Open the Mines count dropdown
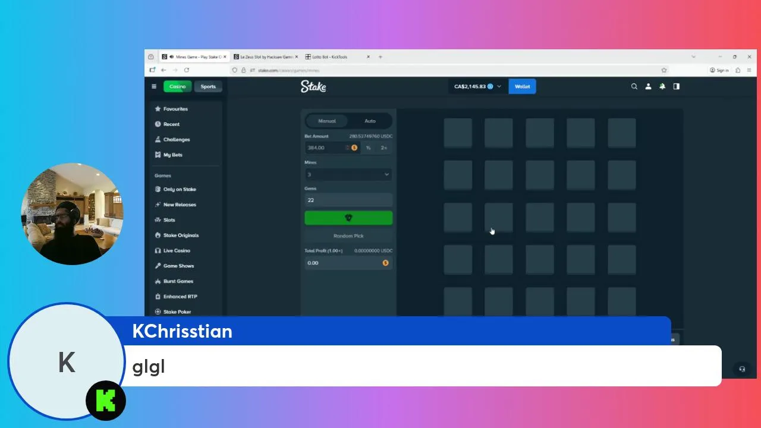 pos(348,174)
